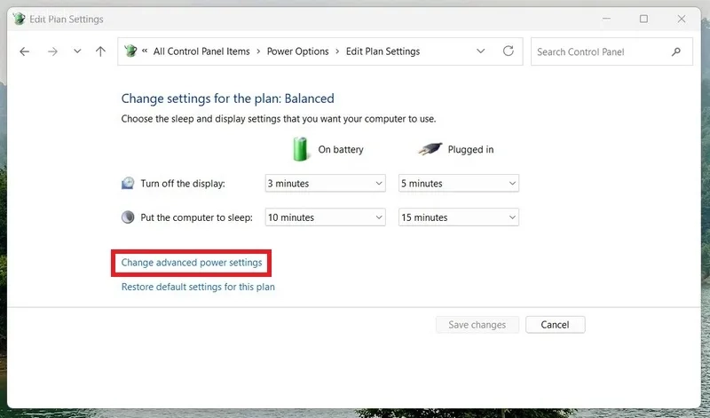Click Restore default settings for this plan
This screenshot has height=418, width=710.
[x=198, y=288]
